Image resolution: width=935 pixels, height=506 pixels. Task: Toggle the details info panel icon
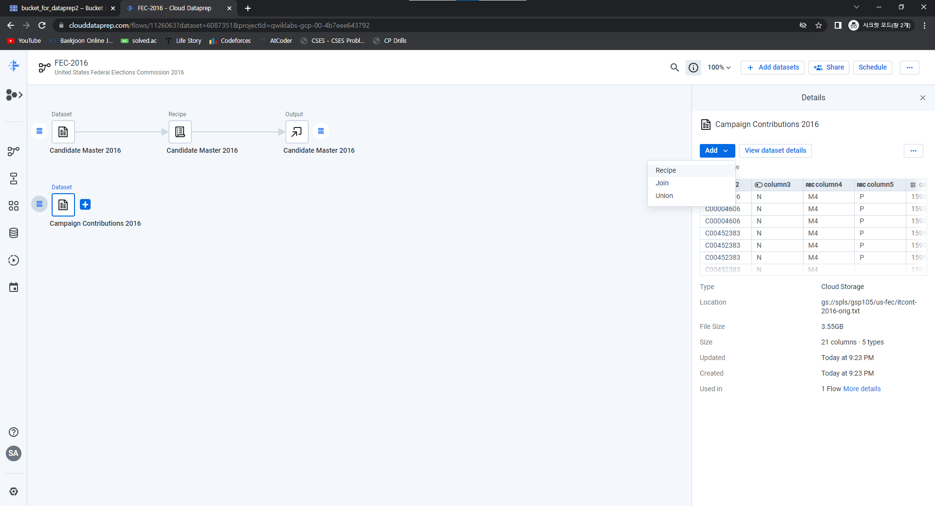tap(693, 68)
